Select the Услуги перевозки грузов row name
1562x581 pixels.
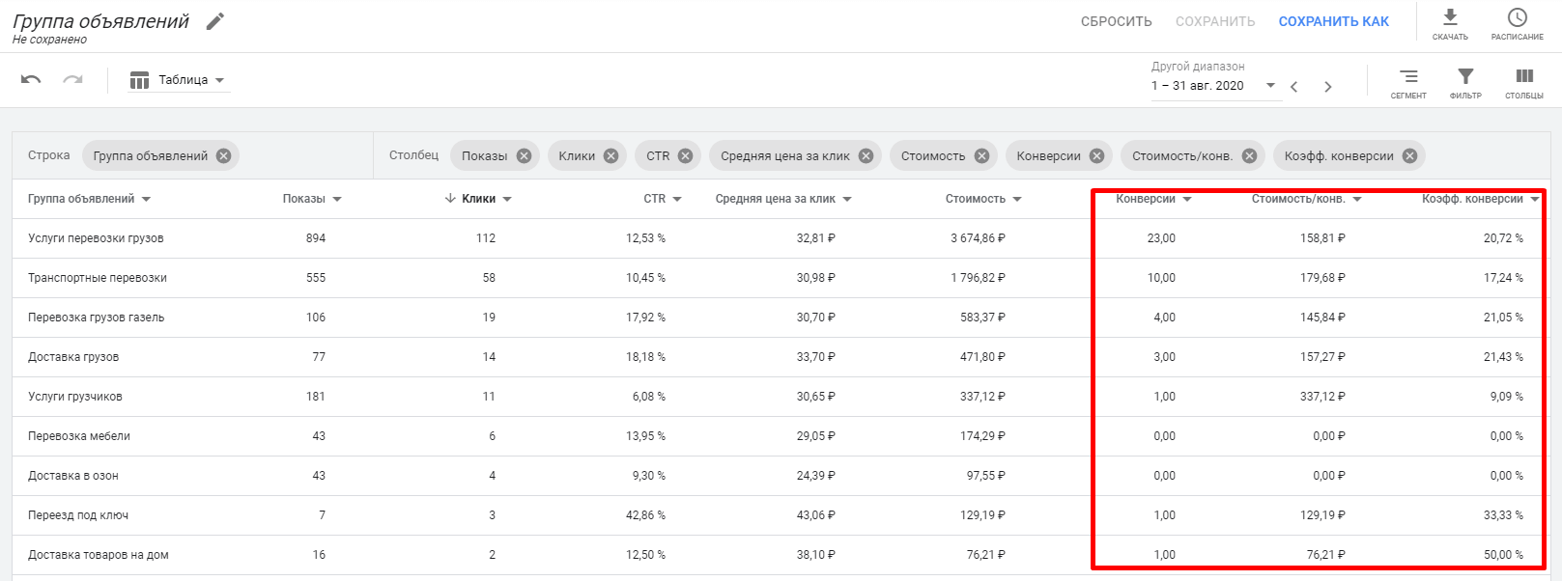coord(96,238)
